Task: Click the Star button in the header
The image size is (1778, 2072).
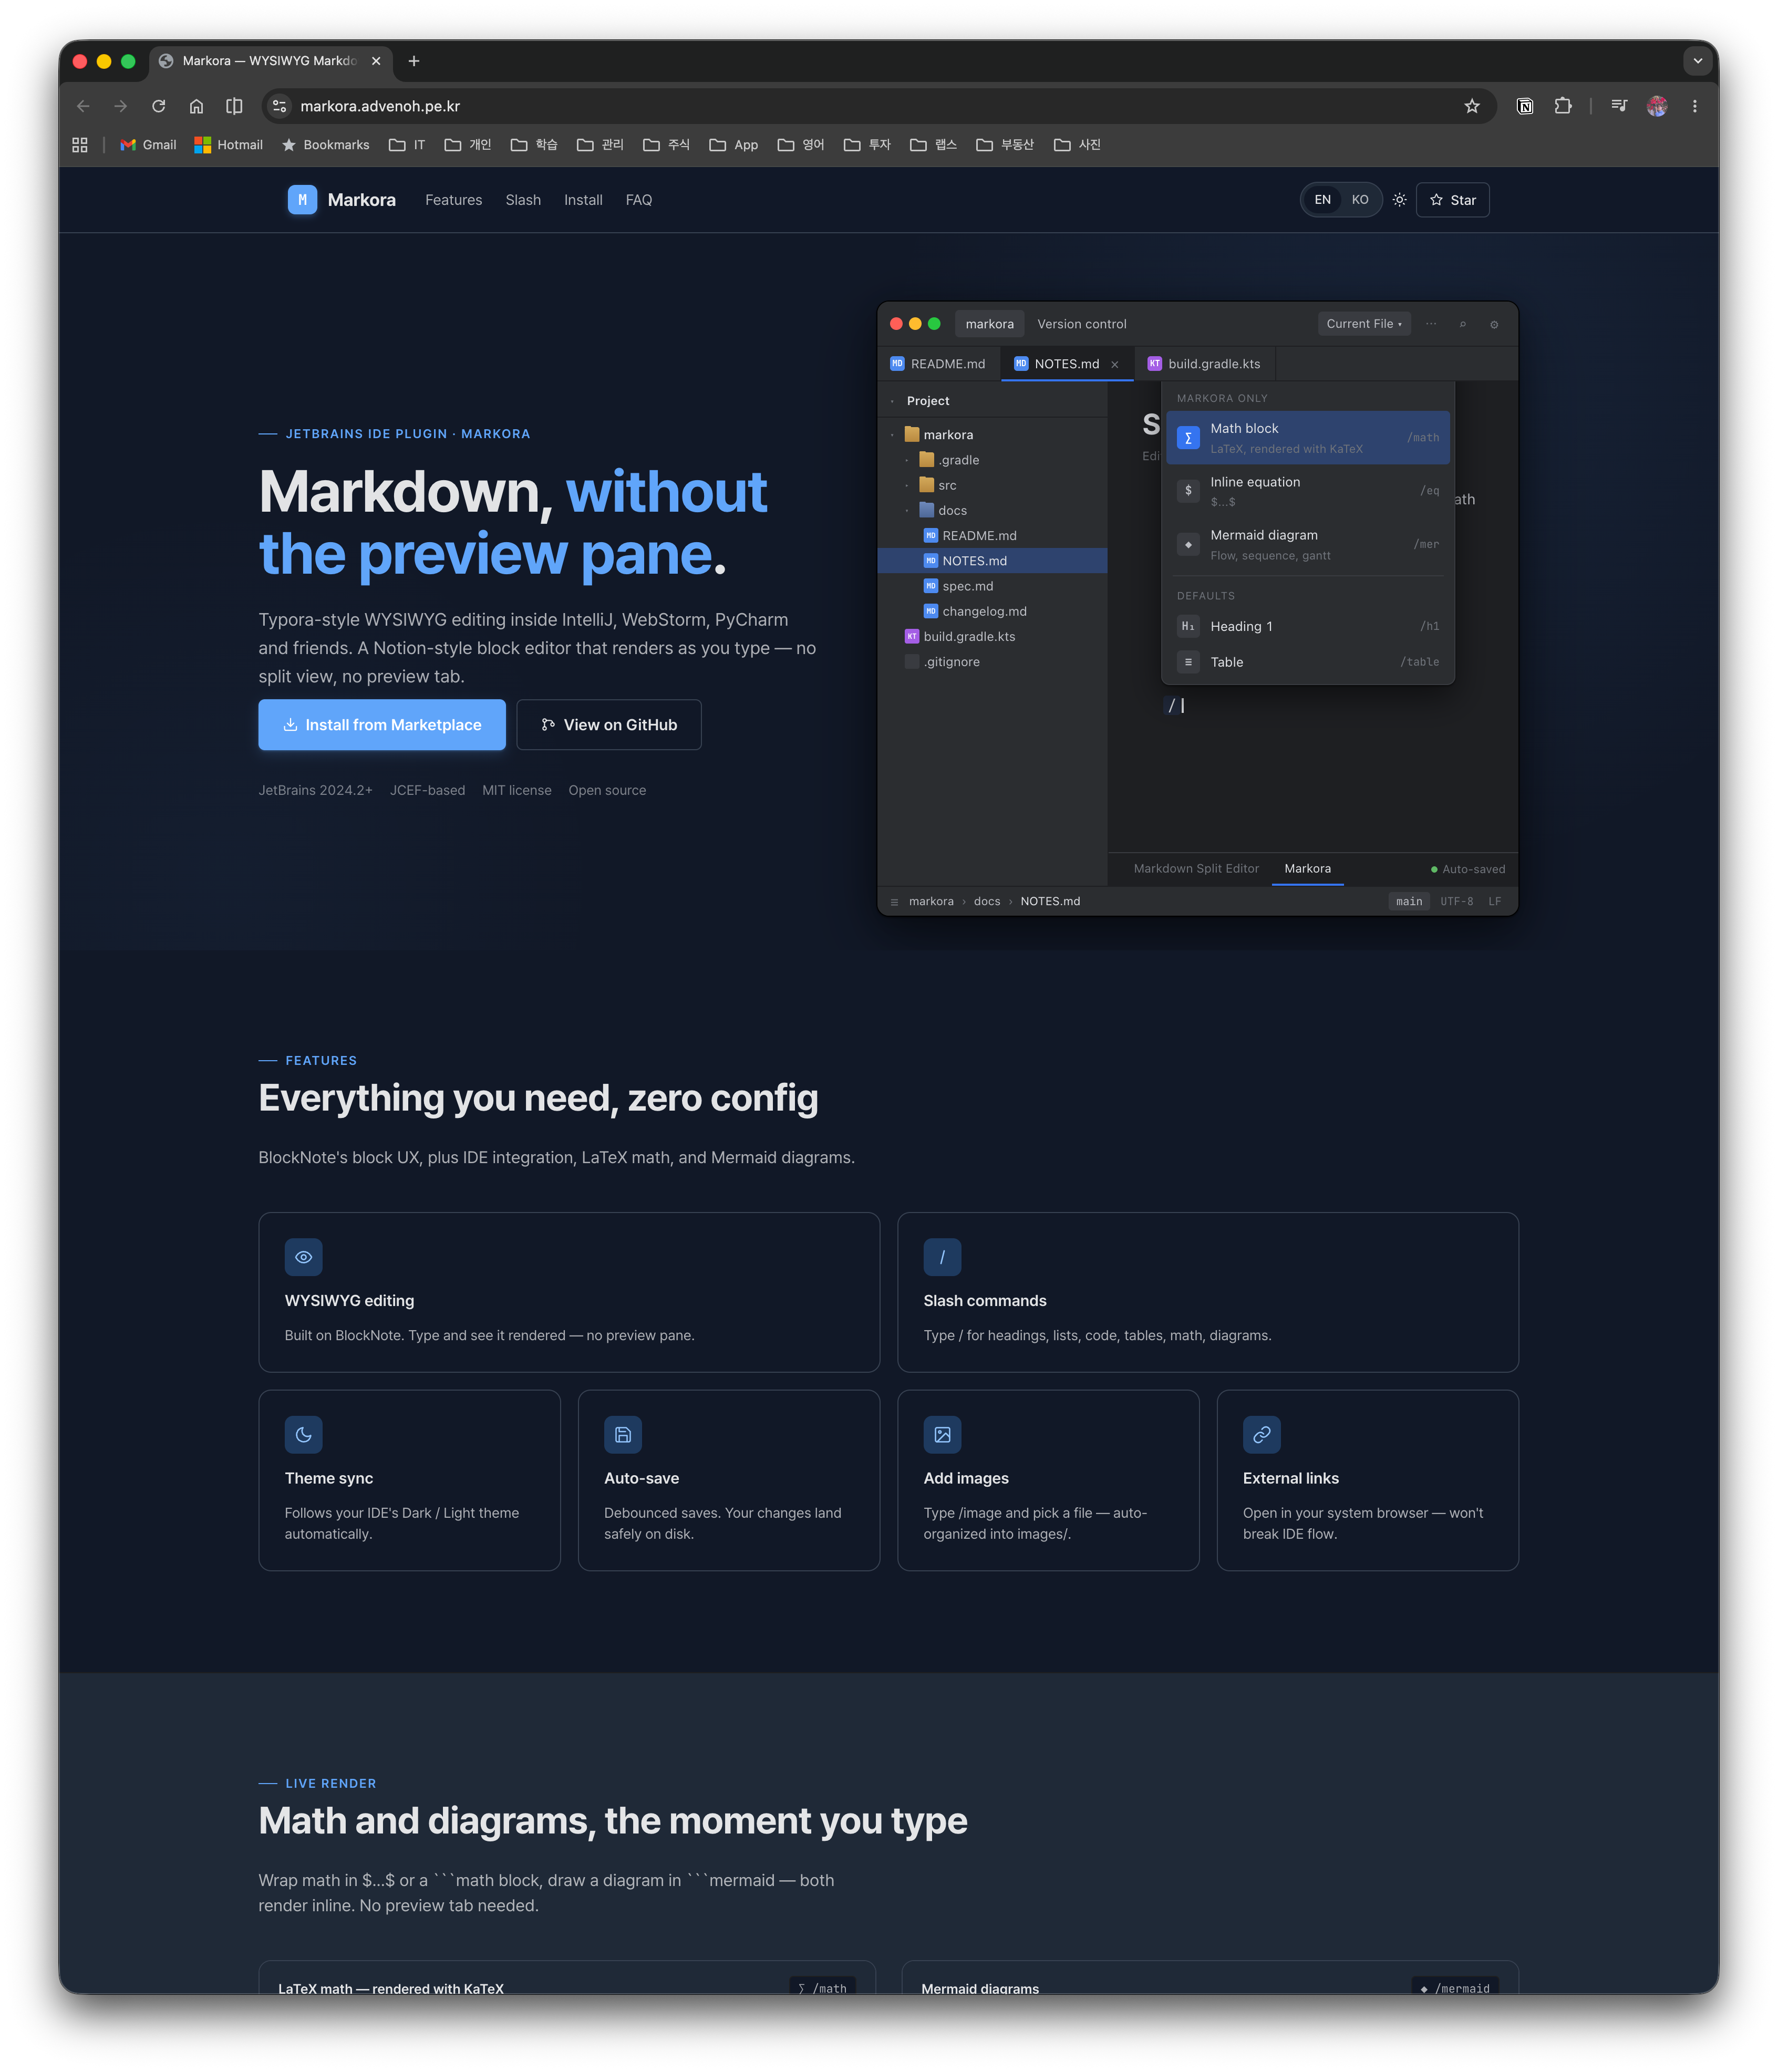Action: point(1452,200)
